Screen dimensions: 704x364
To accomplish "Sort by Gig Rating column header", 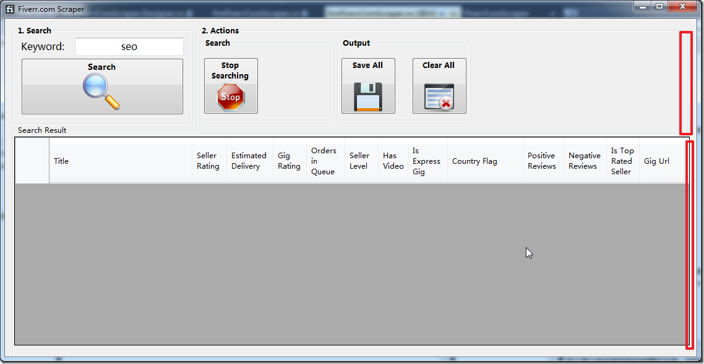I will pos(290,161).
